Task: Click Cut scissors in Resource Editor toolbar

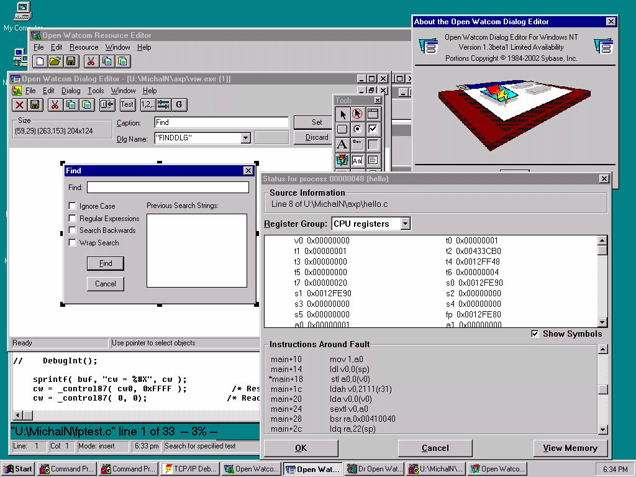Action: [91, 61]
